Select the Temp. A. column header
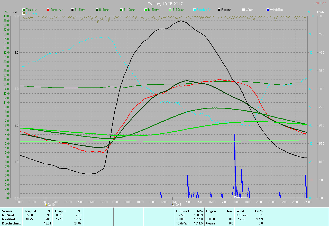 31,211
